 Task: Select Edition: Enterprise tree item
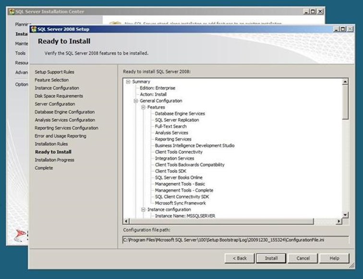pos(157,88)
